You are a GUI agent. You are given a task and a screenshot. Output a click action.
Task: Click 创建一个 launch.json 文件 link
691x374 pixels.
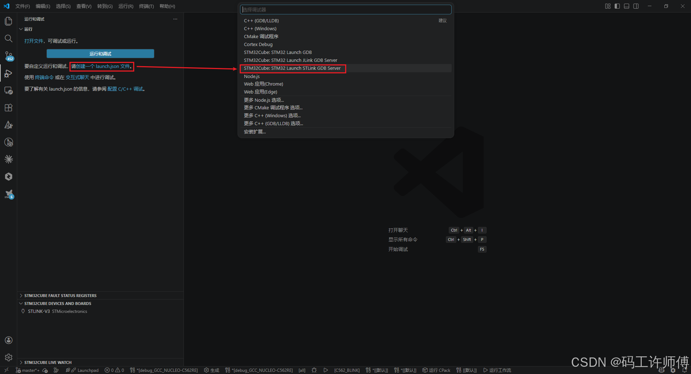tap(103, 66)
